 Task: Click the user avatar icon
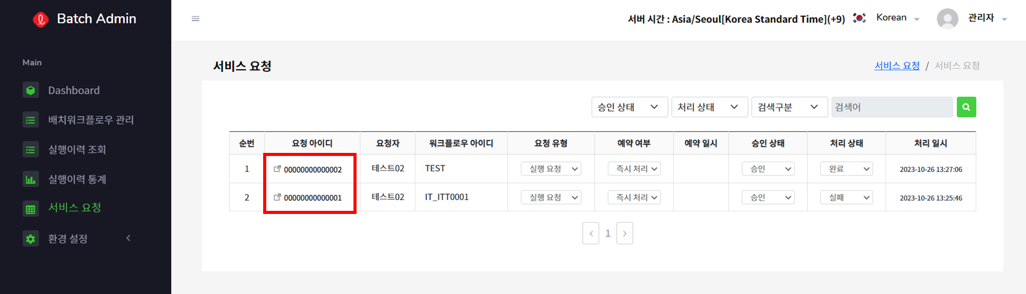pyautogui.click(x=947, y=19)
